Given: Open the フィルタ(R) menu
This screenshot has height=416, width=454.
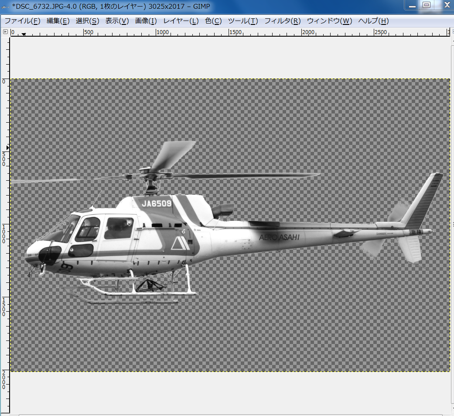Looking at the screenshot, I should pyautogui.click(x=283, y=21).
